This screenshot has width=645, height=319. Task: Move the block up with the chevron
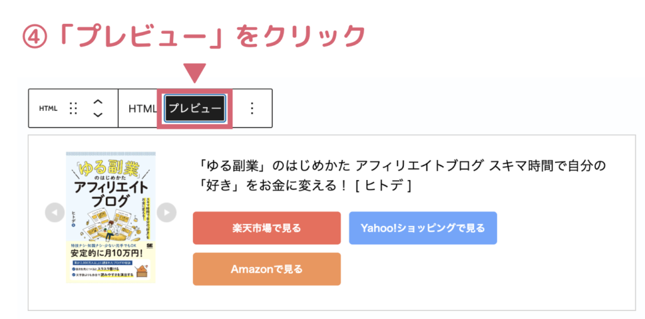tap(98, 101)
